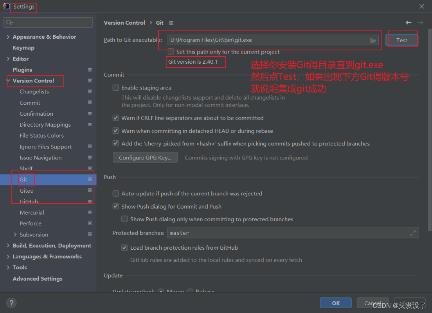
Task: Select the Mercurial settings item
Action: click(x=32, y=213)
